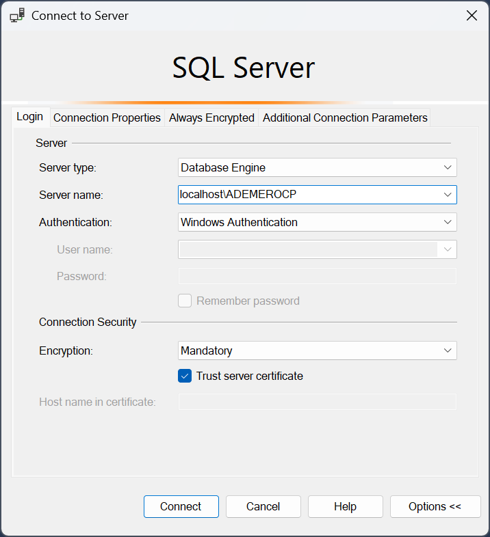Collapse options with Options << button
Viewport: 490px width, 537px height.
click(x=435, y=506)
